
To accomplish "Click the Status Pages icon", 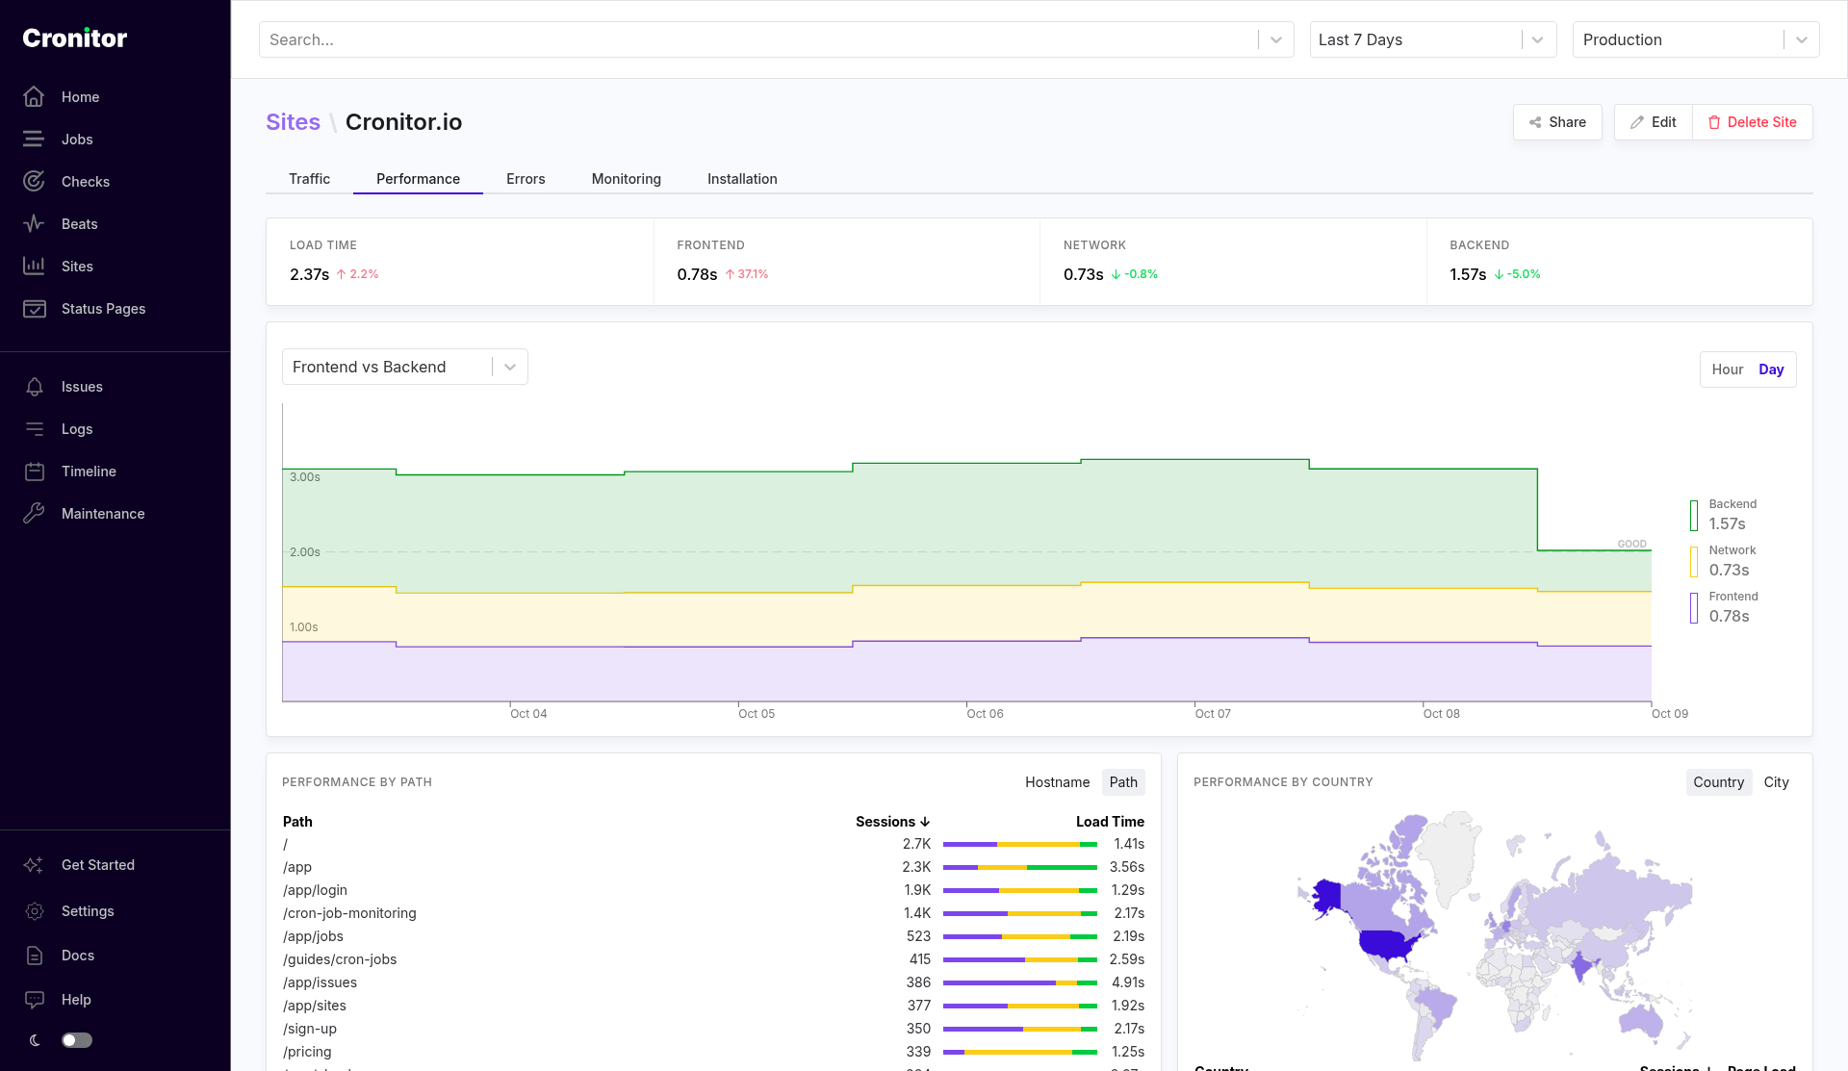I will click(34, 309).
